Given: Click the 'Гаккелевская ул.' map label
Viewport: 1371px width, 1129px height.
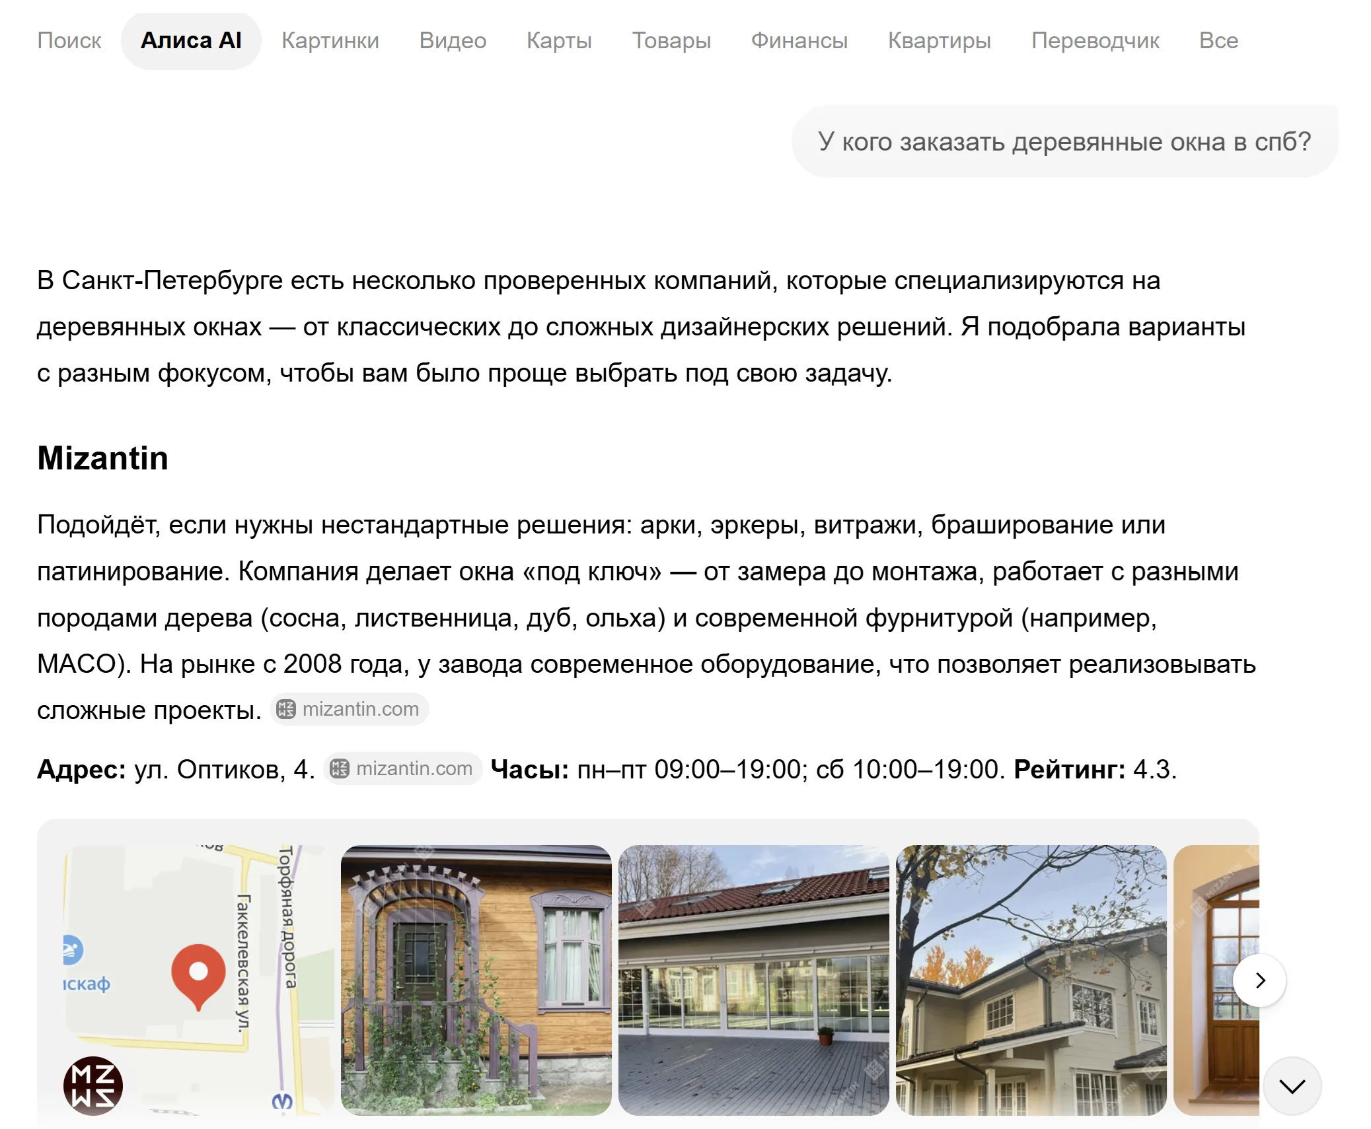Looking at the screenshot, I should pos(244,963).
